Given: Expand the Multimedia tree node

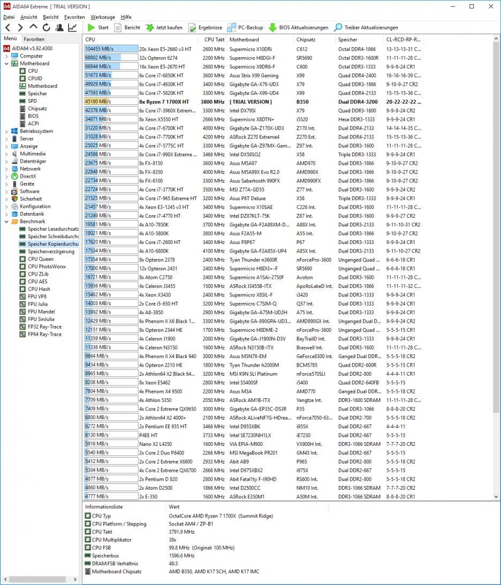Looking at the screenshot, I should tap(6, 154).
